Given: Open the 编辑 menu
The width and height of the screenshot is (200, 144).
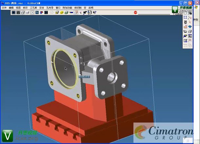Looking at the screenshot, I should pos(11,8).
